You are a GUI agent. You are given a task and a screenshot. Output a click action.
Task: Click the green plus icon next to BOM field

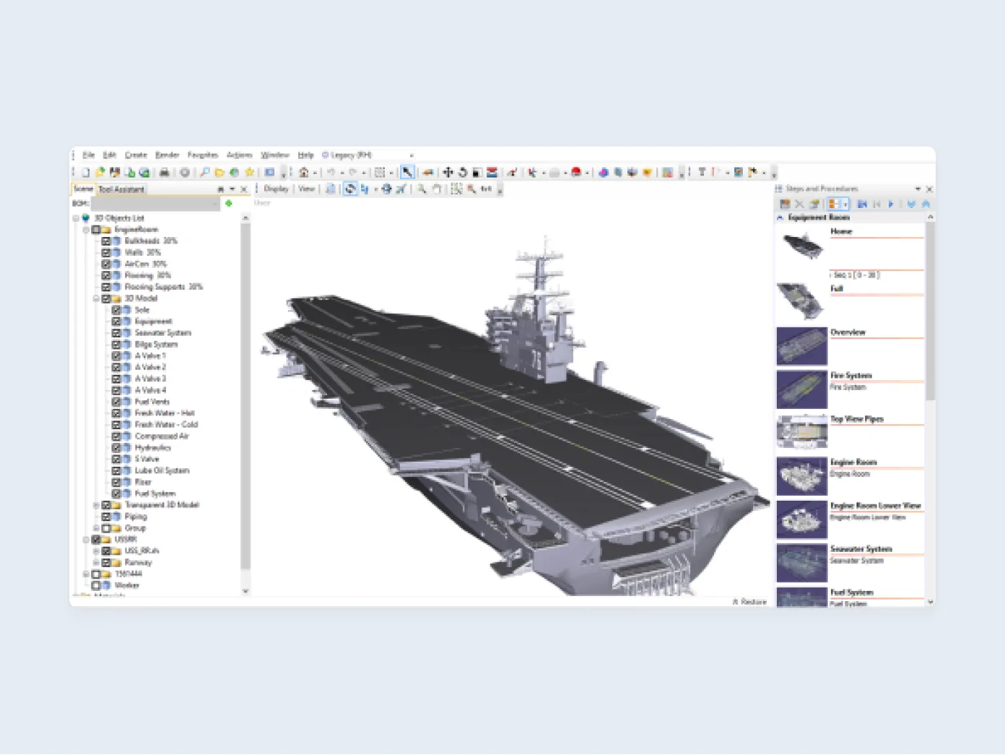pyautogui.click(x=229, y=204)
